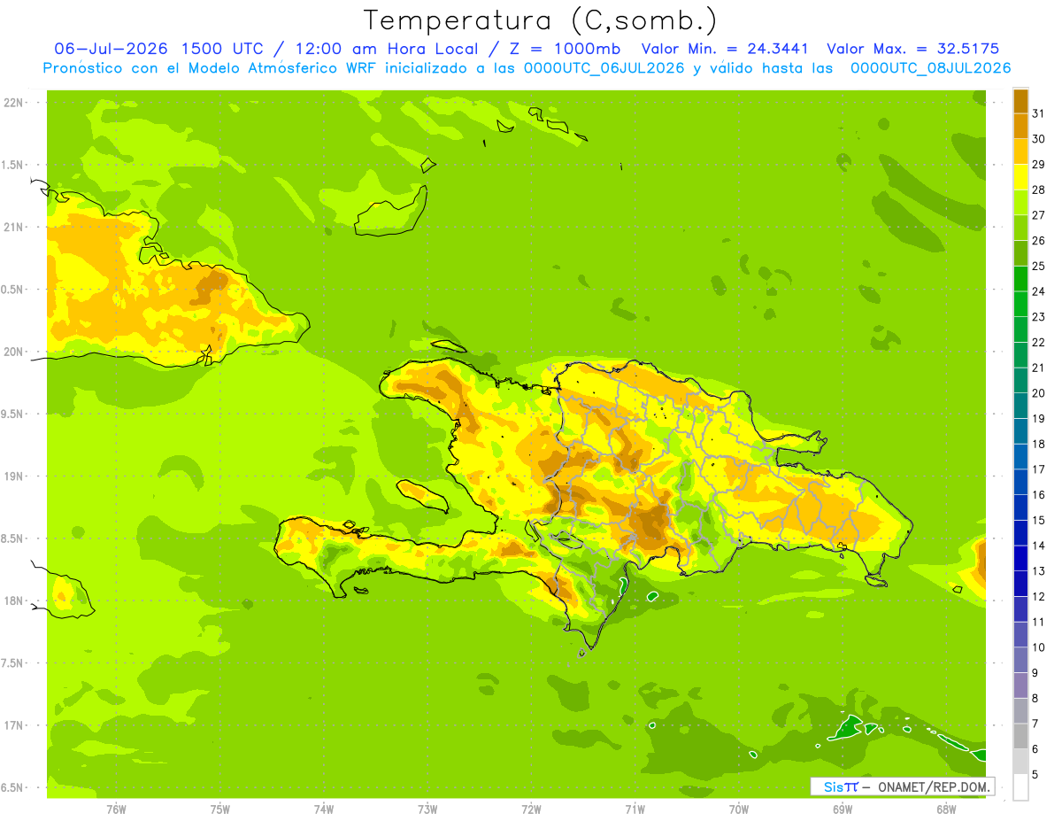
Task: Pick the yellow legend swatch between 28 and 29
Action: click(x=1020, y=177)
